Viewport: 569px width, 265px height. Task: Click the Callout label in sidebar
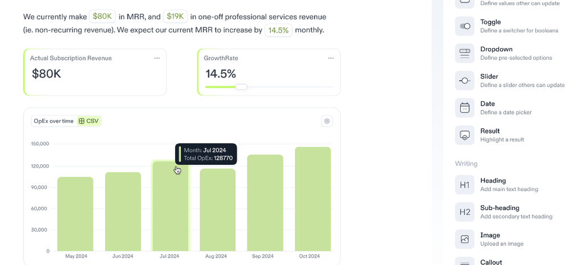(x=491, y=262)
